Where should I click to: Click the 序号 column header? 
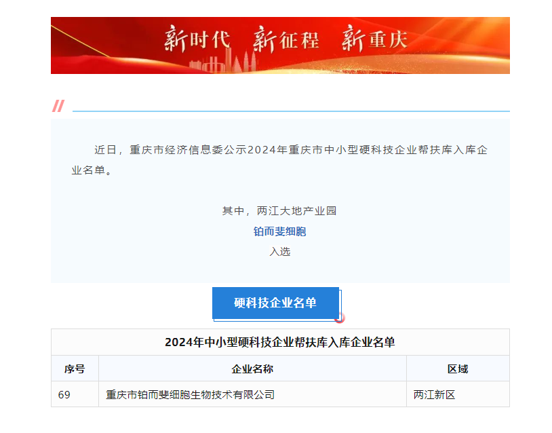(x=75, y=369)
